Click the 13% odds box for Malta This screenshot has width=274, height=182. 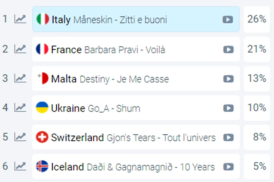click(x=257, y=79)
